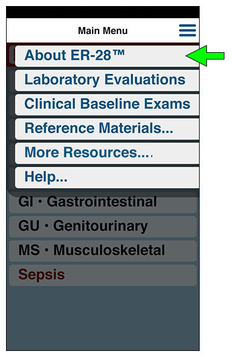Select About ER-28™ from the menu
This screenshot has width=242, height=357.
(107, 56)
